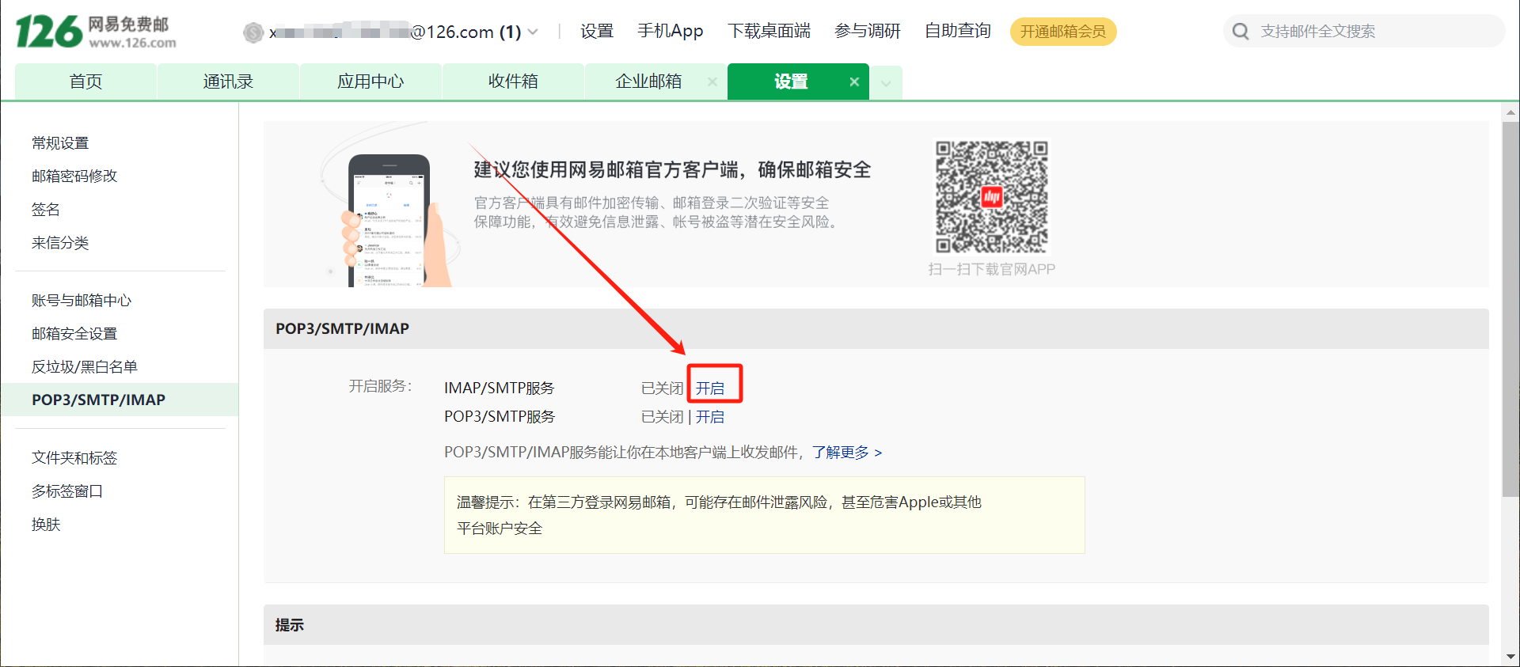Enable IMAP/SMTP服务 via 开启 link

click(710, 388)
